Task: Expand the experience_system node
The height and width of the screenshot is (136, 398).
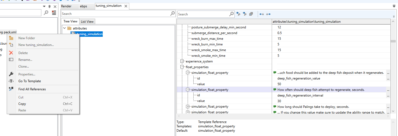Action: pos(182,61)
